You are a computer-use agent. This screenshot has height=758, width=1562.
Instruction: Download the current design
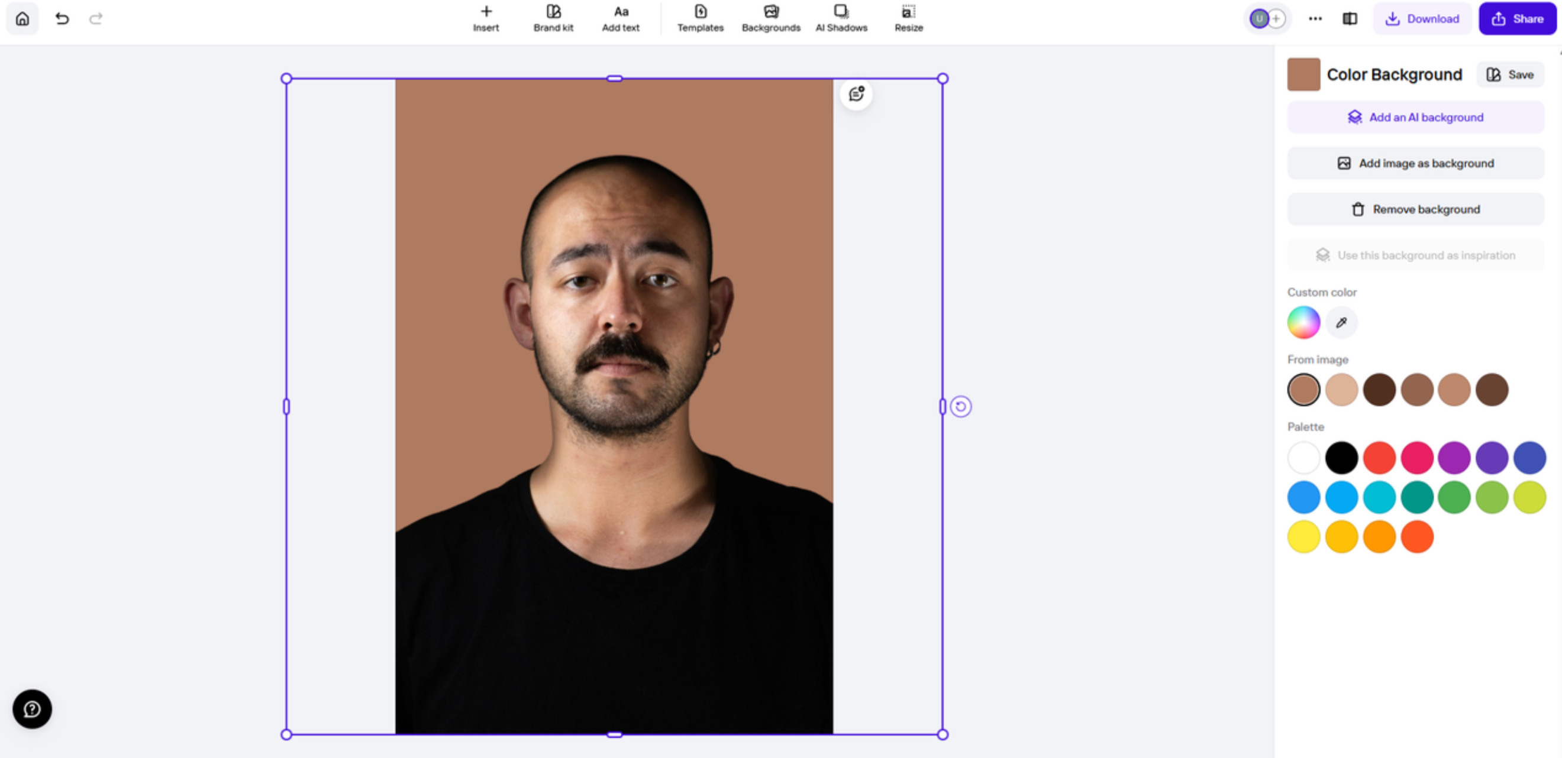pyautogui.click(x=1422, y=19)
